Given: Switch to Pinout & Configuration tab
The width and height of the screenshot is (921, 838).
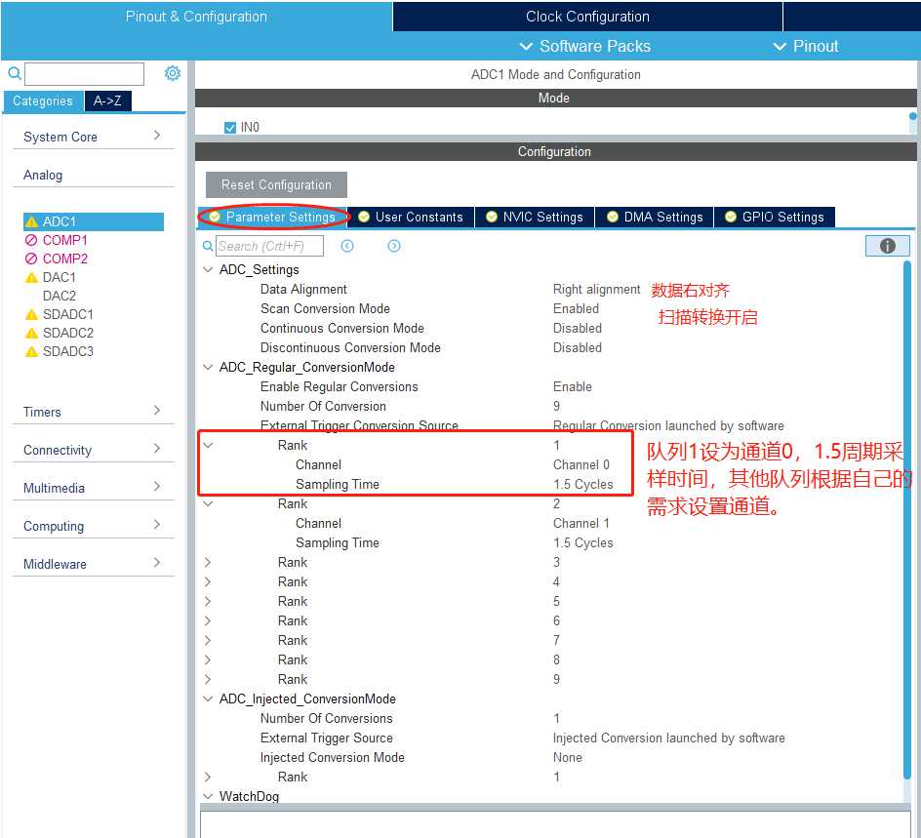Looking at the screenshot, I should [196, 17].
